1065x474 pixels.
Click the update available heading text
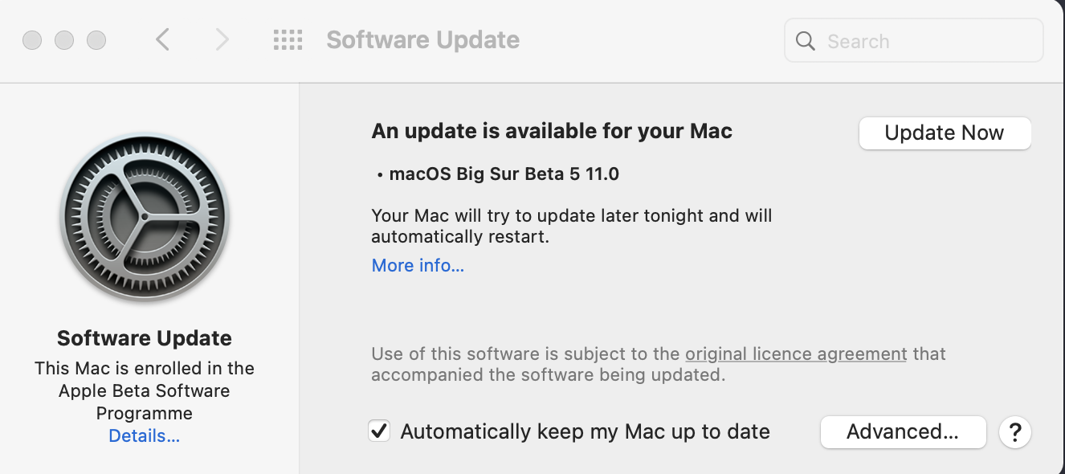coord(552,131)
